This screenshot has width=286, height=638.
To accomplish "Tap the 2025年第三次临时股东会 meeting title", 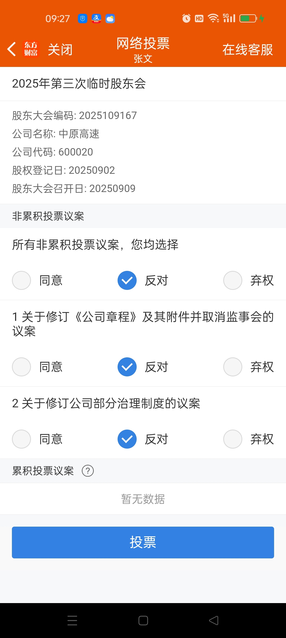I will coord(79,84).
